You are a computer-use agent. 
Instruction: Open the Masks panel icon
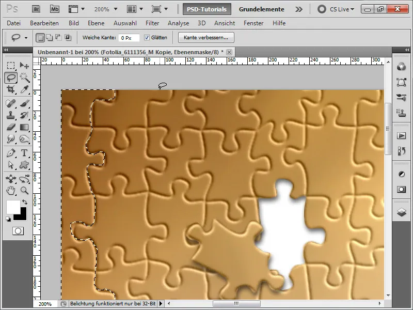[402, 190]
